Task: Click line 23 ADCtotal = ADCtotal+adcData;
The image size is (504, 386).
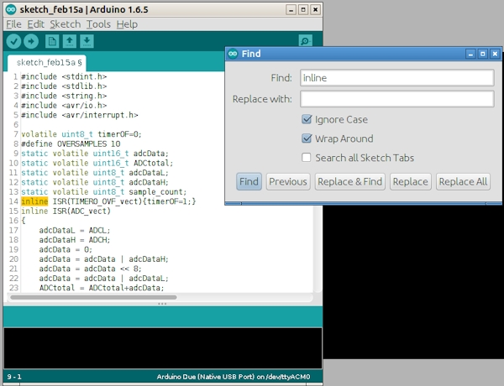Action: click(102, 288)
